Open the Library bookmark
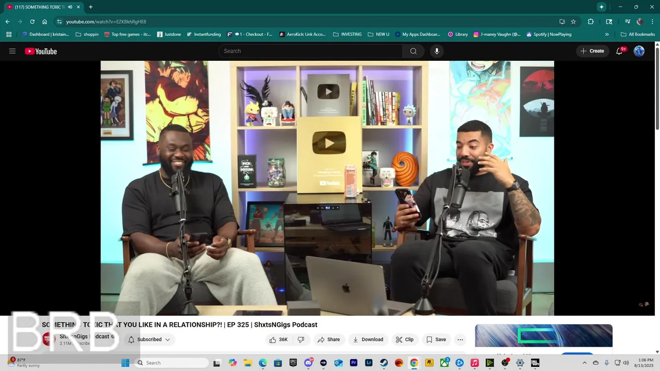 click(457, 35)
